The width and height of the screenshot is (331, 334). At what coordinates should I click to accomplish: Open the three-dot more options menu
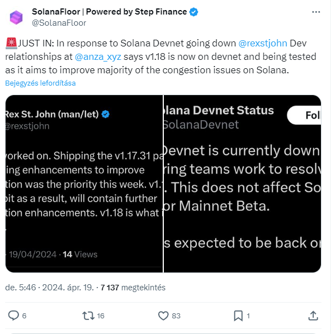pyautogui.click(x=316, y=12)
